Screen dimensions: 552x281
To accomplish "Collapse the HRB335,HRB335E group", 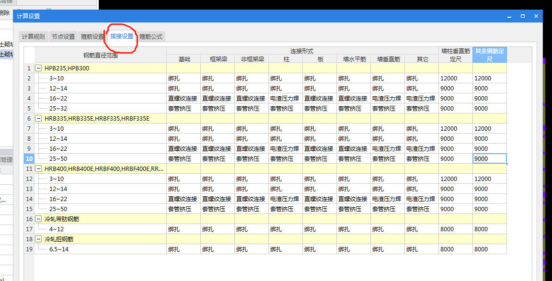I will (x=38, y=119).
